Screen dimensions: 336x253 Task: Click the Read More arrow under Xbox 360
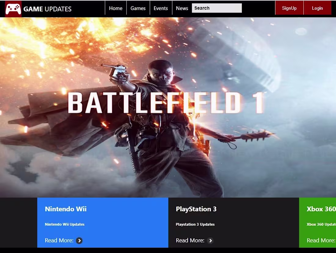tap(334, 241)
